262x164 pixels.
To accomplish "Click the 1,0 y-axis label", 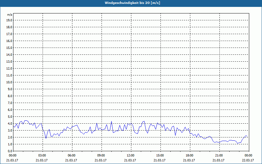I will point(10,144).
